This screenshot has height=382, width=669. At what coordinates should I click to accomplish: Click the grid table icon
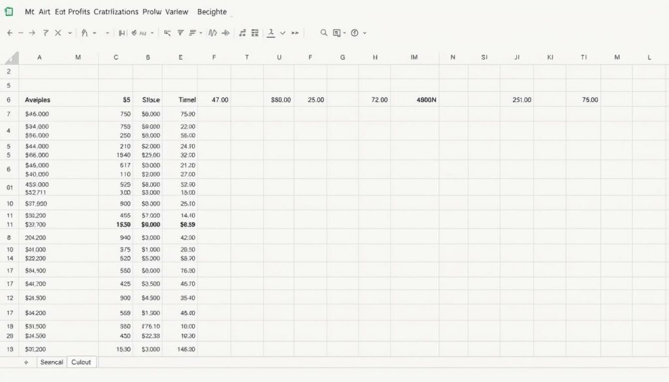255,33
